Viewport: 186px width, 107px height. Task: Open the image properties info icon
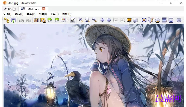coord(135,20)
